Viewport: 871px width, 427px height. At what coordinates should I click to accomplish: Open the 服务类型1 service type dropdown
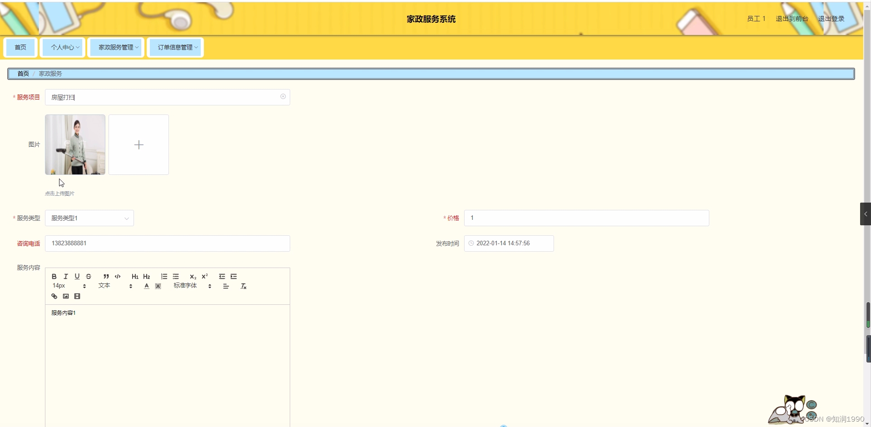[x=89, y=218]
